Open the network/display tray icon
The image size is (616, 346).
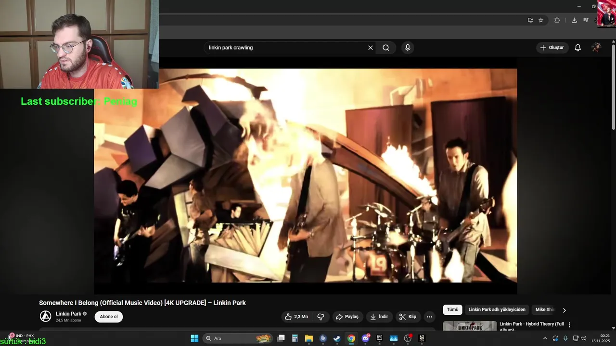(x=576, y=338)
